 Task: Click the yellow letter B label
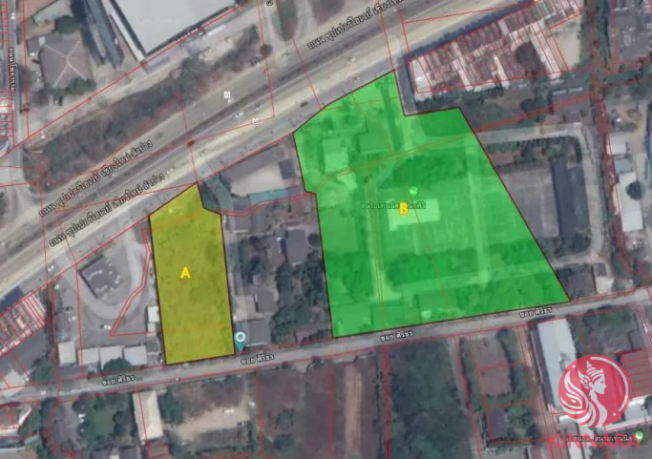404,209
